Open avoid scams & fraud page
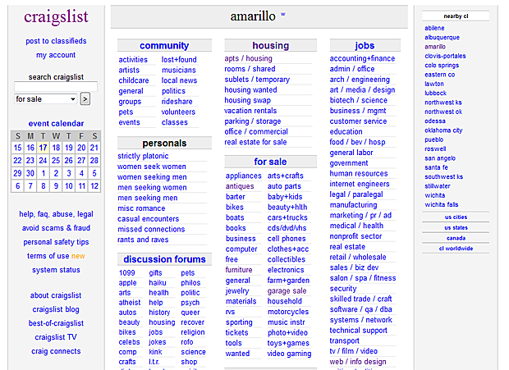509x370 pixels. (x=56, y=228)
